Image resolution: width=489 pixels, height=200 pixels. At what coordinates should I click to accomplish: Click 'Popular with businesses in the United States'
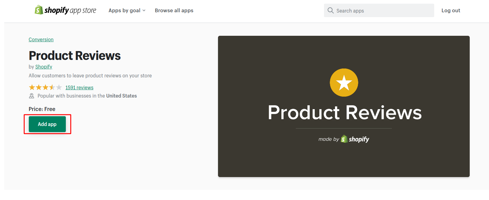pyautogui.click(x=87, y=96)
